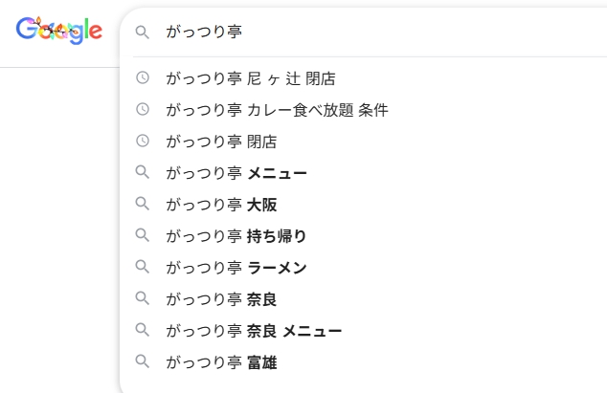Screen dimensions: 607x393
Task: Choose the がっつり亭 奈良 suggestion
Action: click(221, 299)
